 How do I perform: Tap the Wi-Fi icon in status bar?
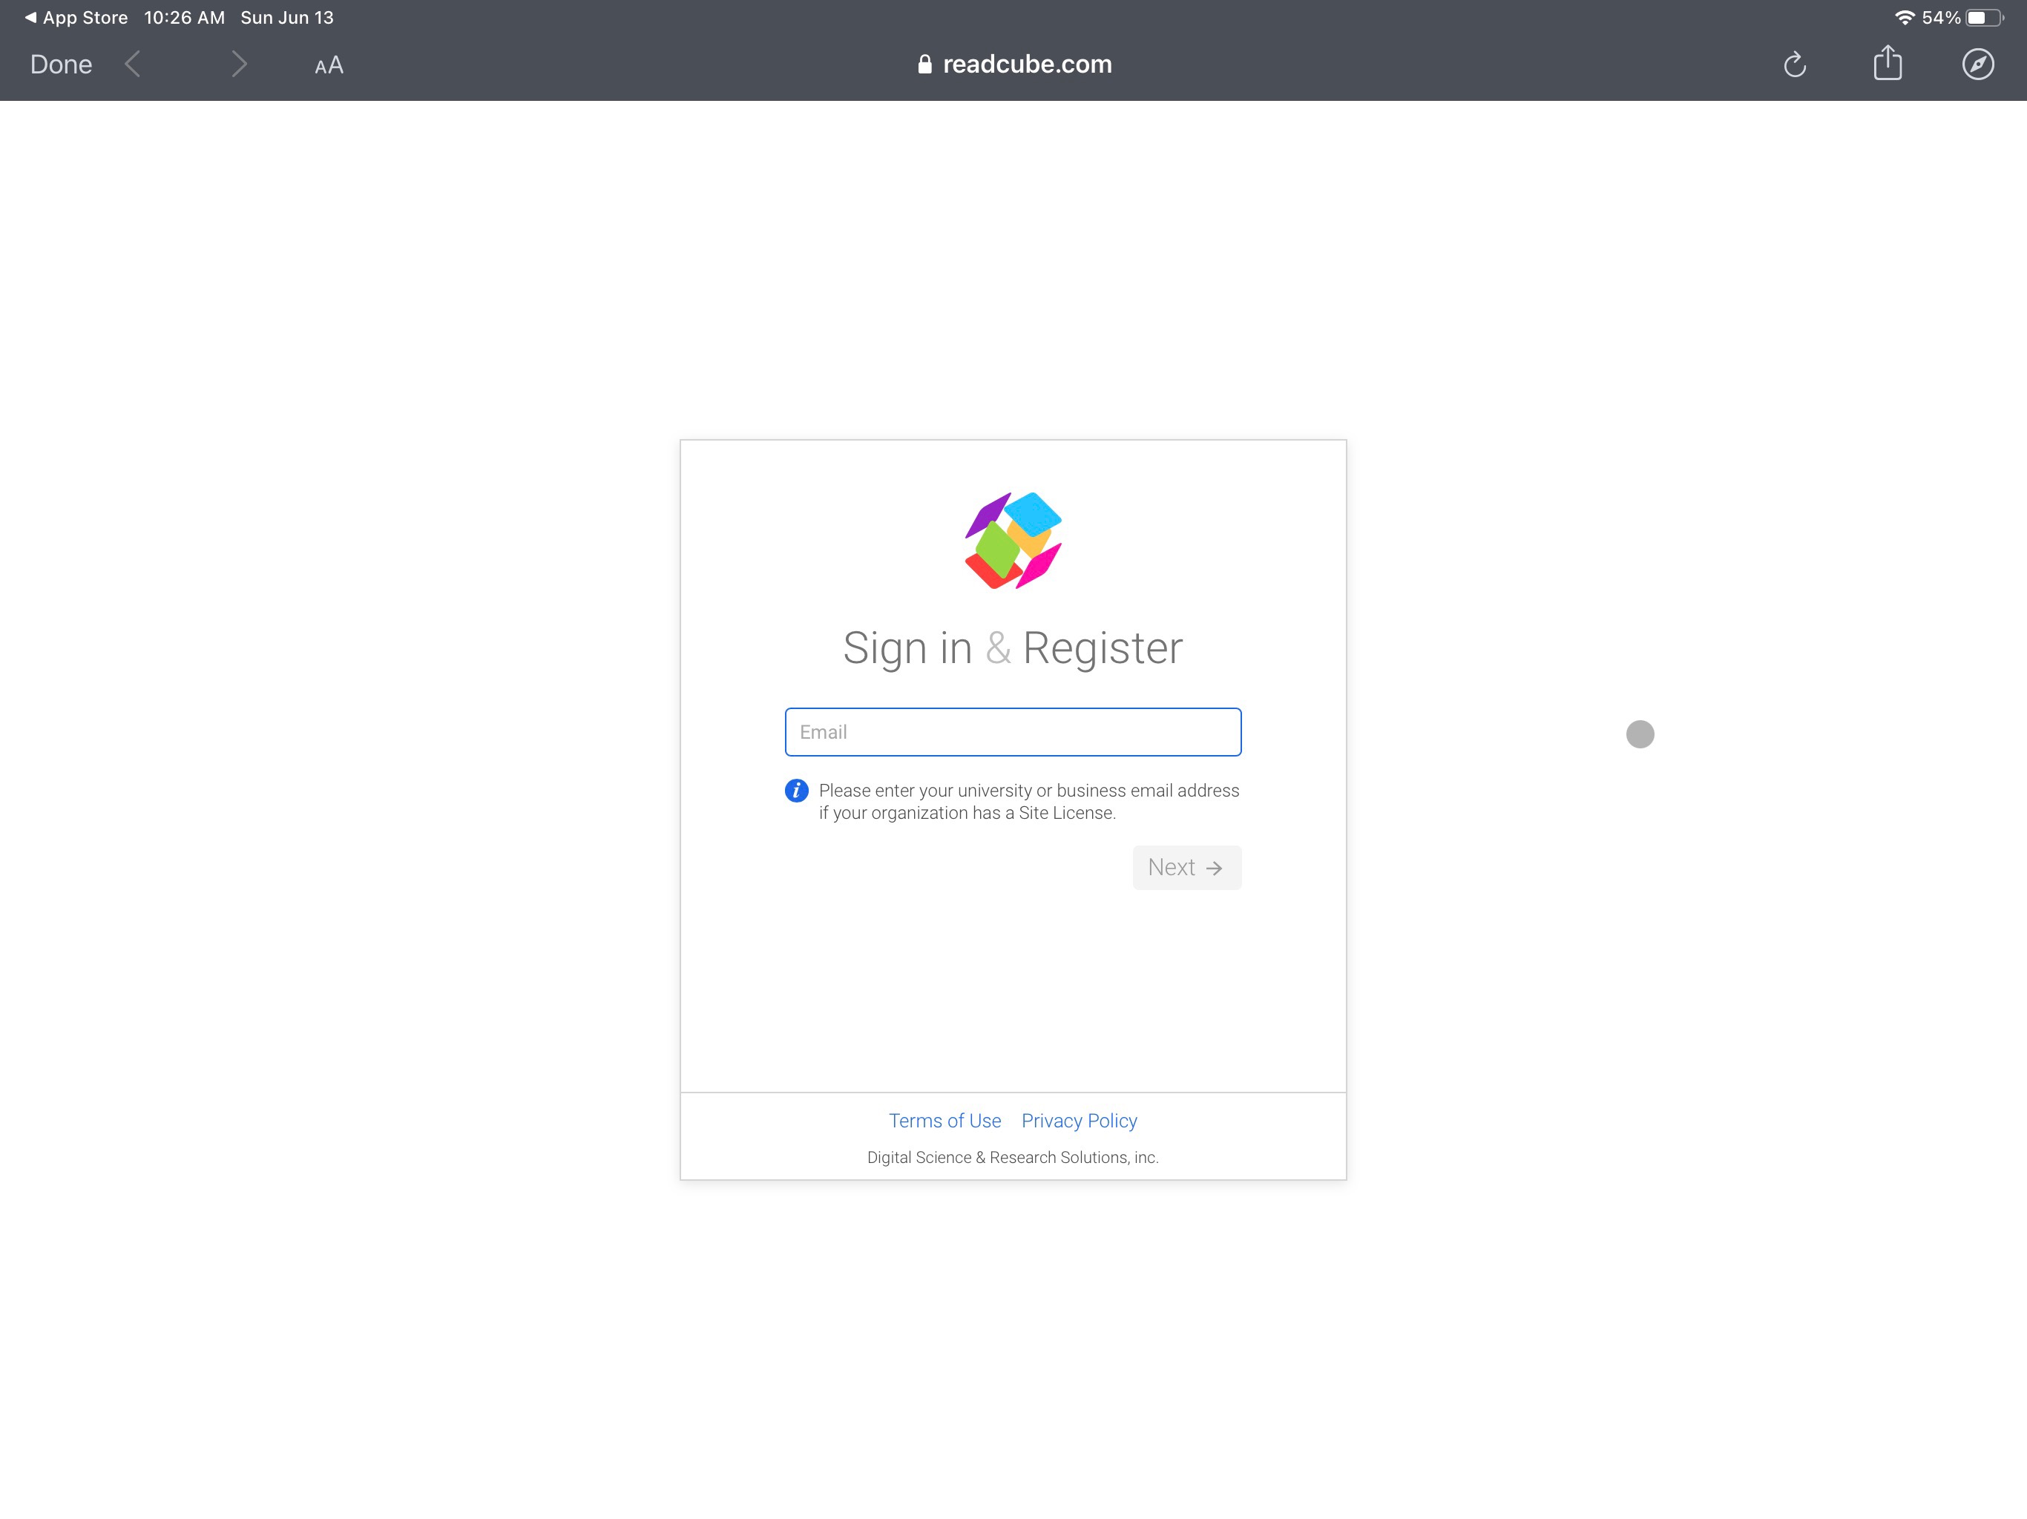1905,17
